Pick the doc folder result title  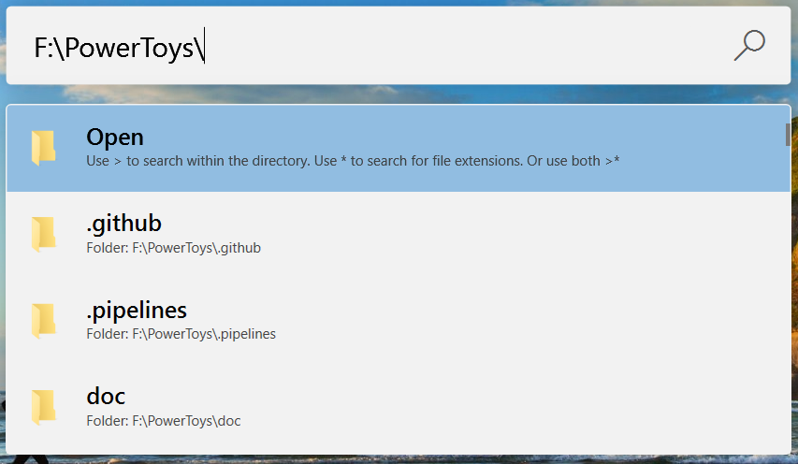[x=106, y=396]
